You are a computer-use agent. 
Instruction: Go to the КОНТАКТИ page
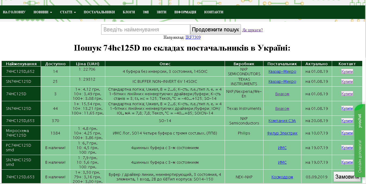[213, 12]
